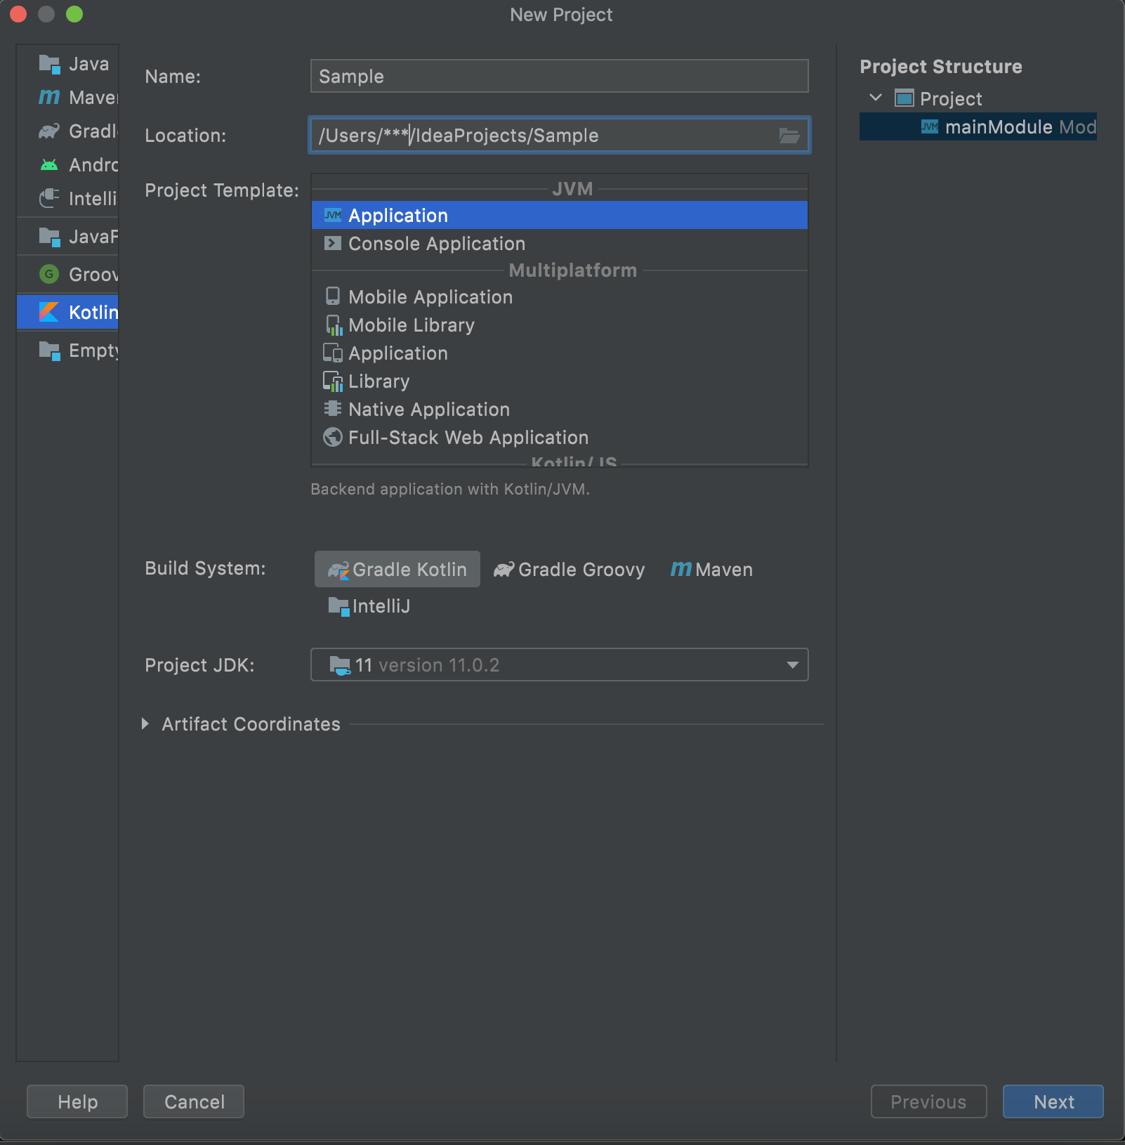The height and width of the screenshot is (1145, 1125).
Task: Click the Java folder icon in sidebar
Action: coord(49,64)
